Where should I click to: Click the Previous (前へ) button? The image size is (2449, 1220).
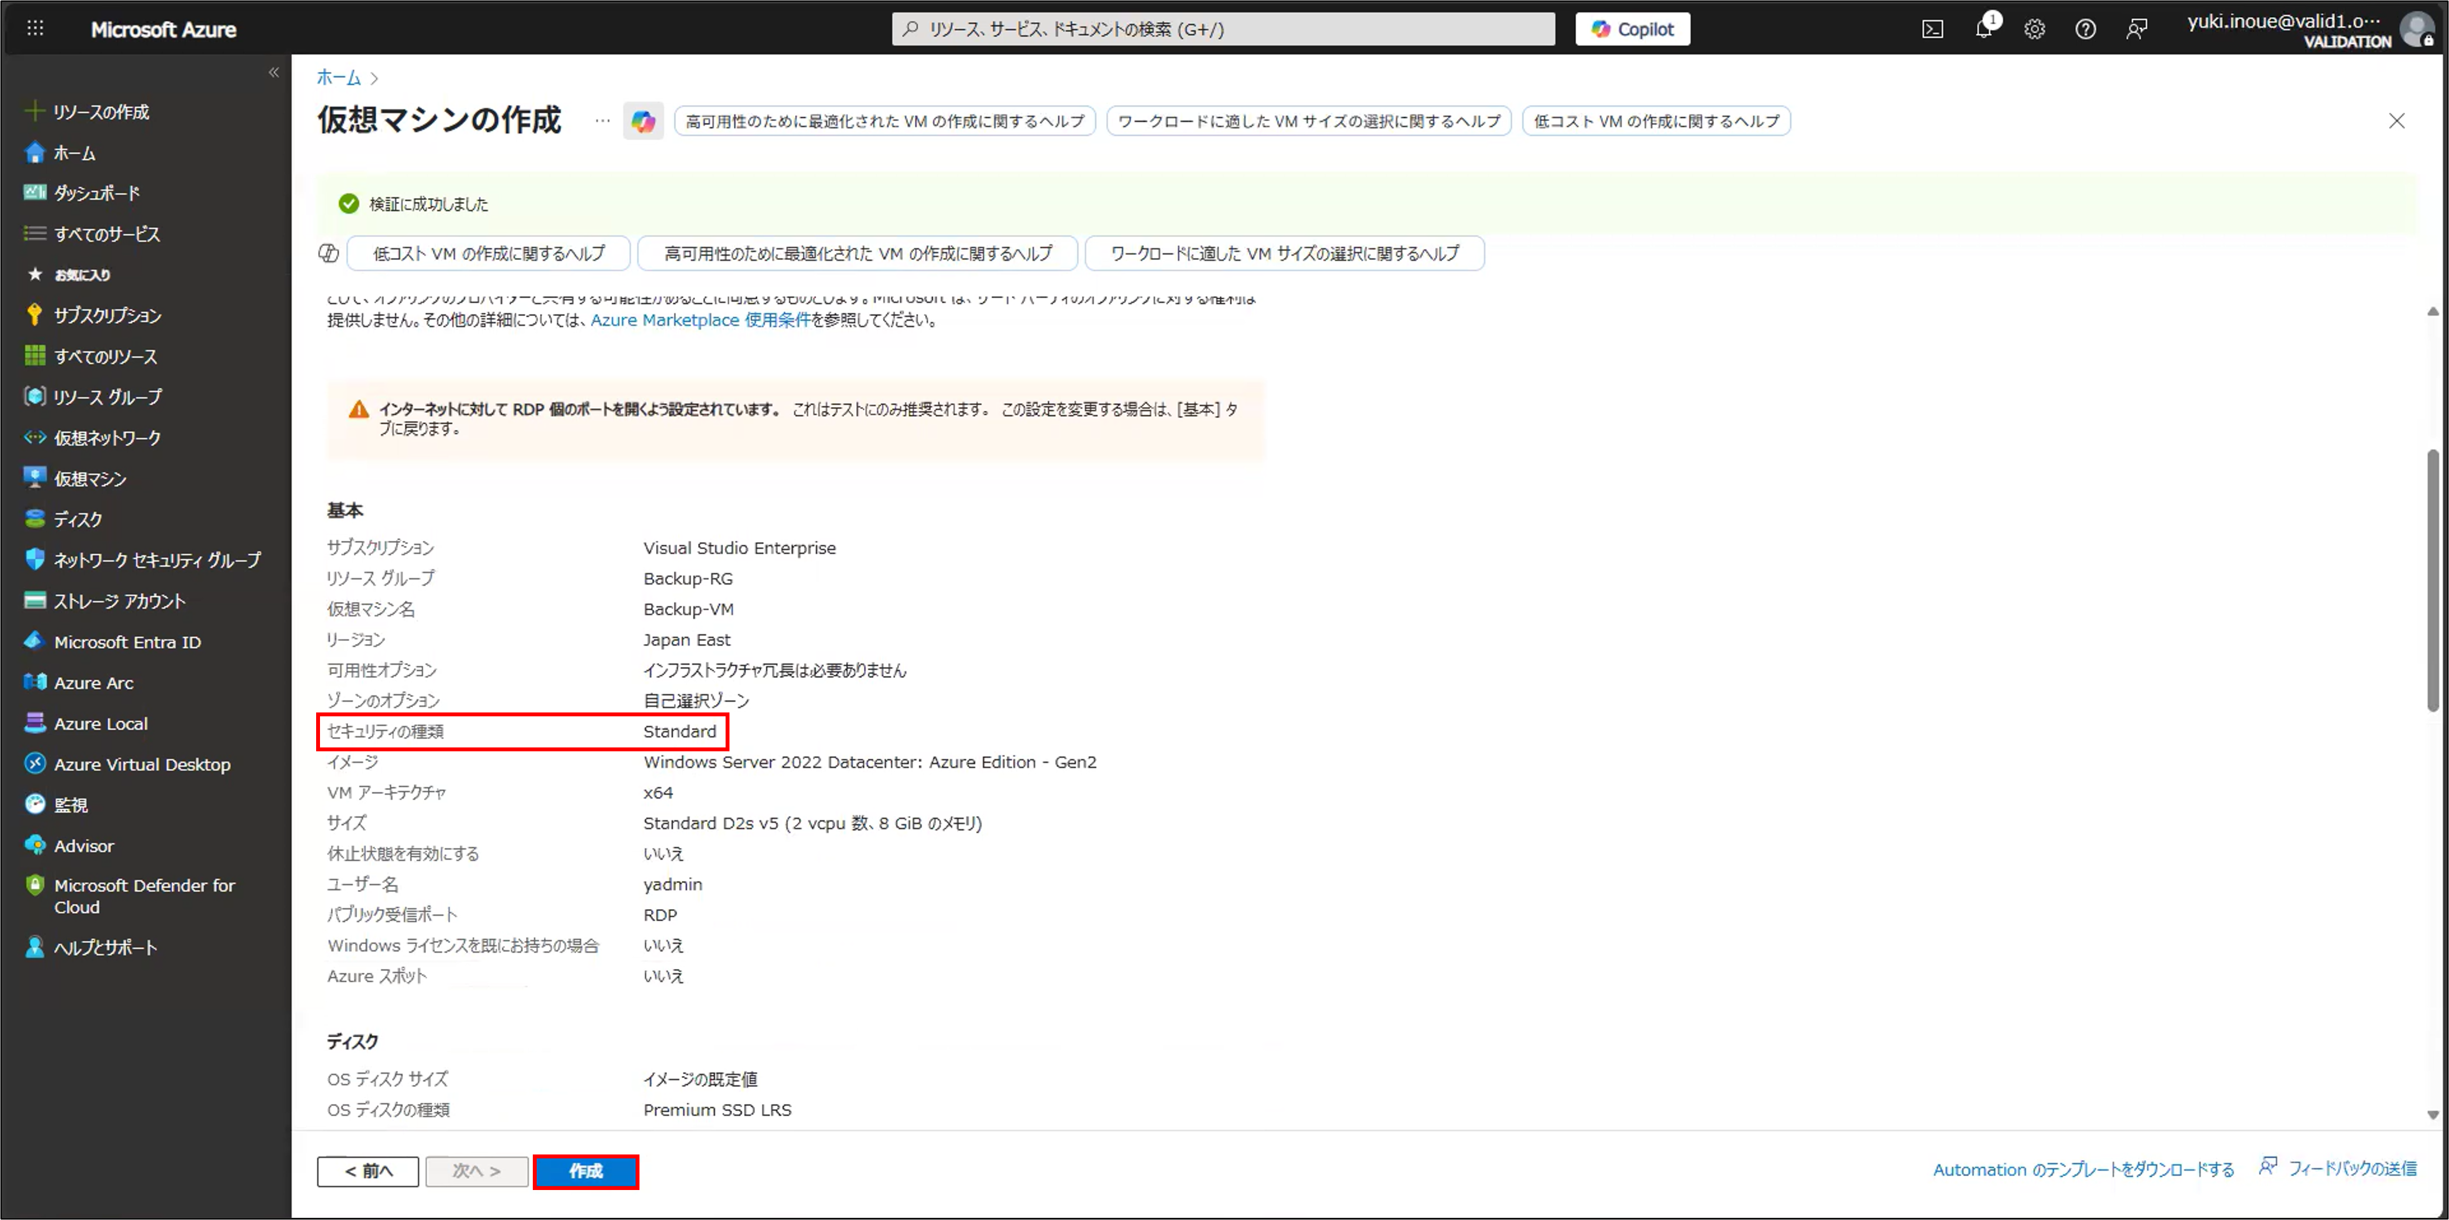pyautogui.click(x=368, y=1171)
